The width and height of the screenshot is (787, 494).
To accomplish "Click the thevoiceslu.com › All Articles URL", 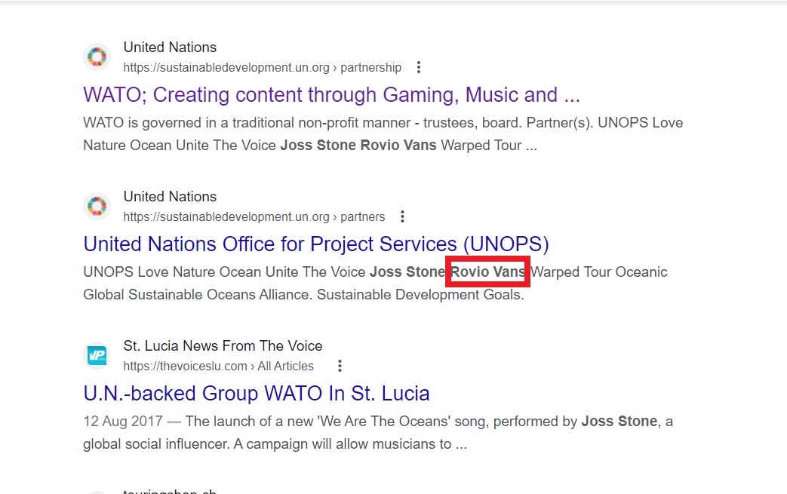I will point(218,366).
